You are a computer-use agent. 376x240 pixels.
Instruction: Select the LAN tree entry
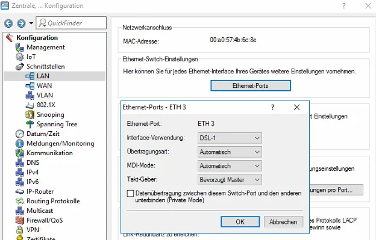43,76
